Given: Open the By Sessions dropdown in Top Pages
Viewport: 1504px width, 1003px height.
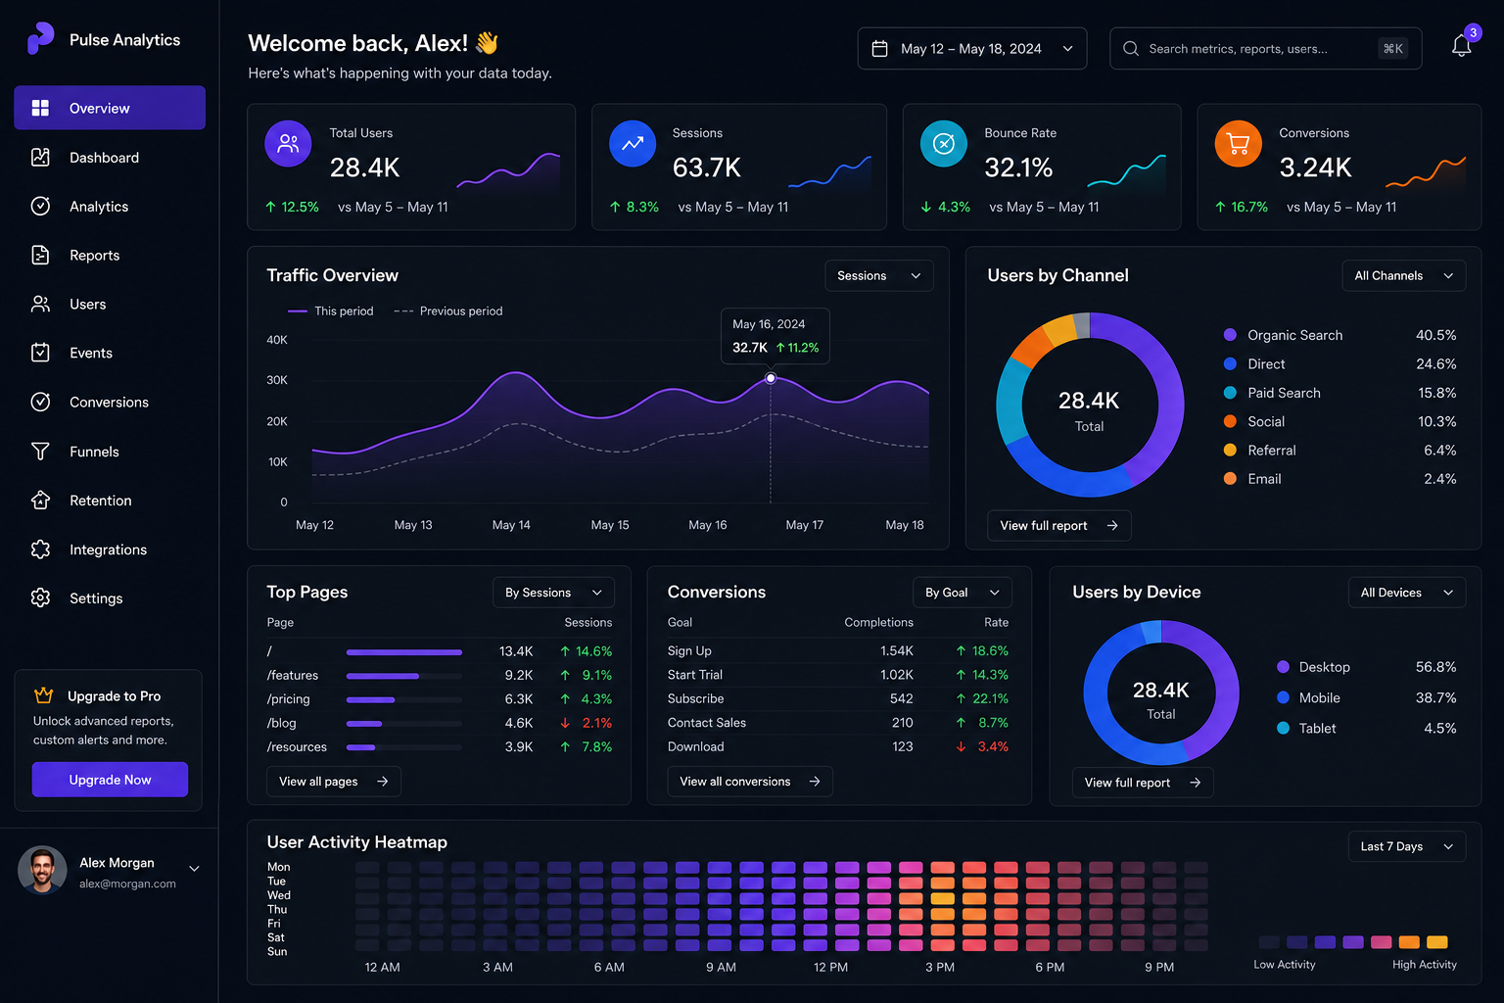Looking at the screenshot, I should pyautogui.click(x=553, y=593).
